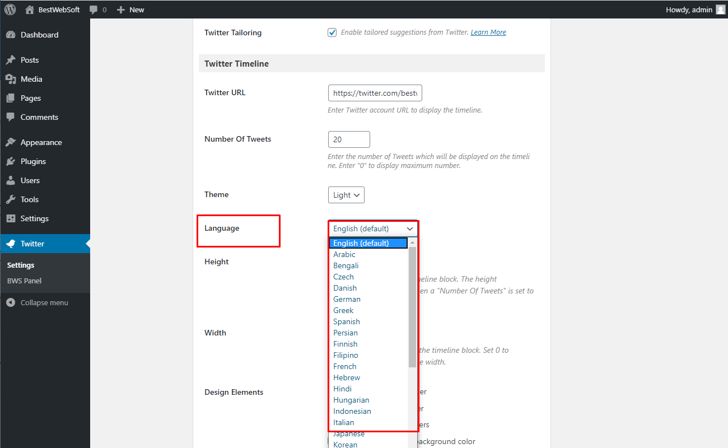The height and width of the screenshot is (448, 728).
Task: Open the Posts menu item
Action: tap(45, 60)
